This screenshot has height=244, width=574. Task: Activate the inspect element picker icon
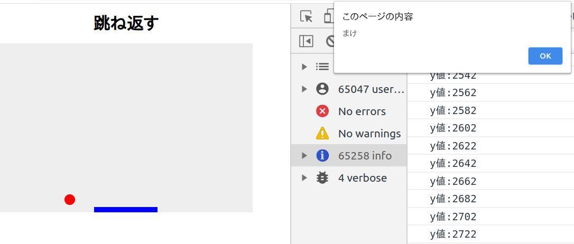(306, 16)
